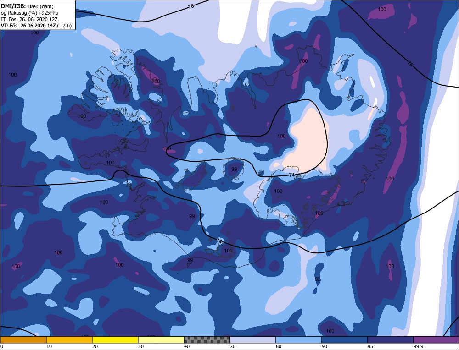Select the '70' legend tick label
The width and height of the screenshot is (459, 350).
[x=232, y=346]
